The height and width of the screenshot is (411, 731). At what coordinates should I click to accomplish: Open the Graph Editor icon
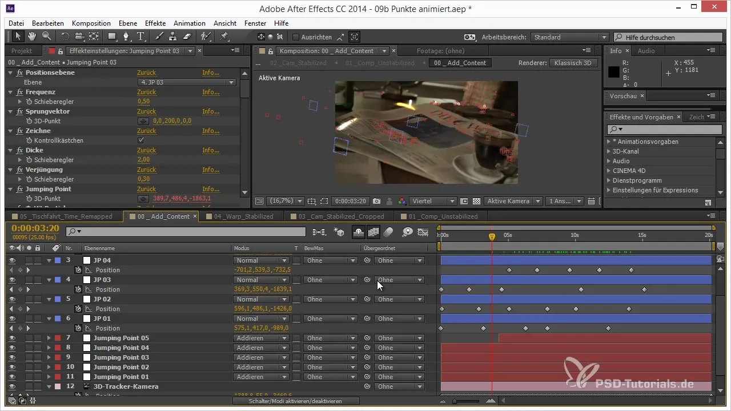[x=423, y=232]
